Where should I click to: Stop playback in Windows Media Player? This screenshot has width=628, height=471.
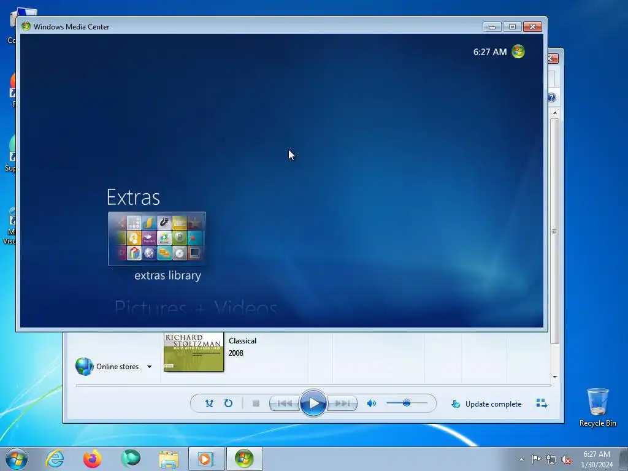coord(256,404)
